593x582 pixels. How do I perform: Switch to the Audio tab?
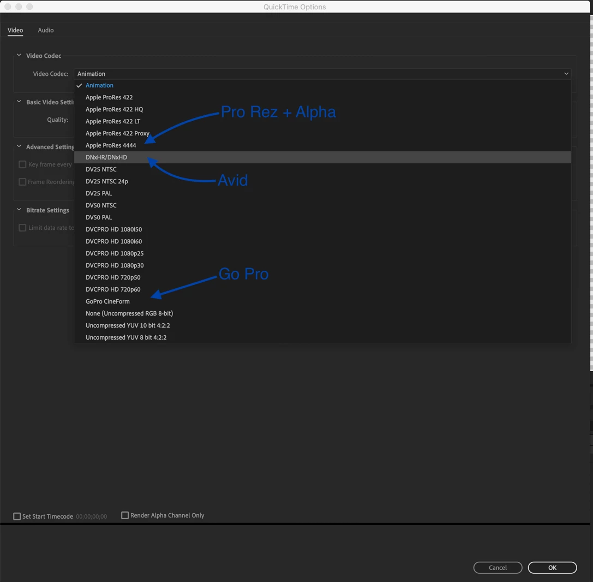coord(46,30)
